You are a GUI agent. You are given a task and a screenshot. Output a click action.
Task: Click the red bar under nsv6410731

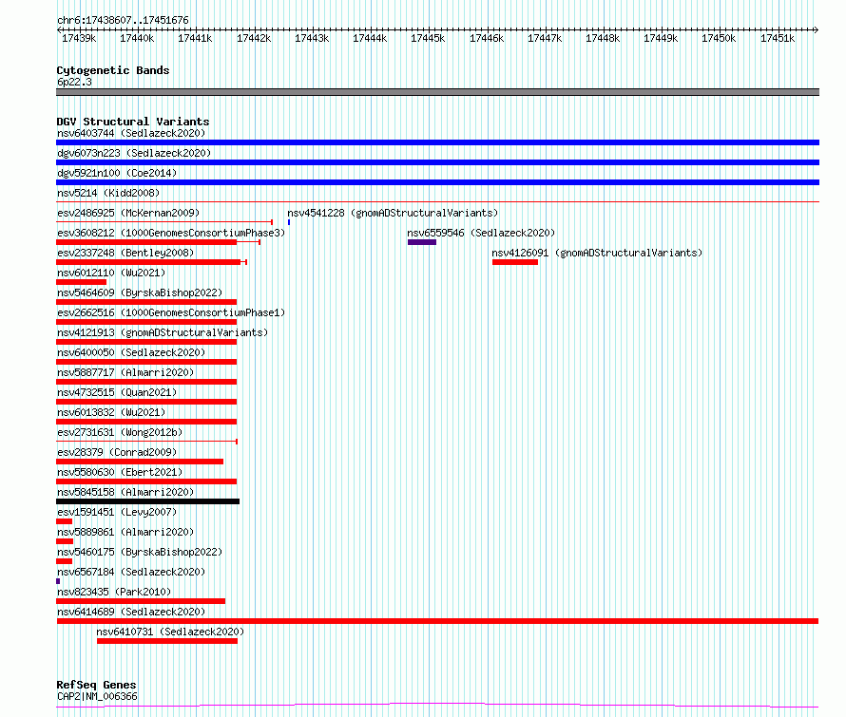[167, 642]
